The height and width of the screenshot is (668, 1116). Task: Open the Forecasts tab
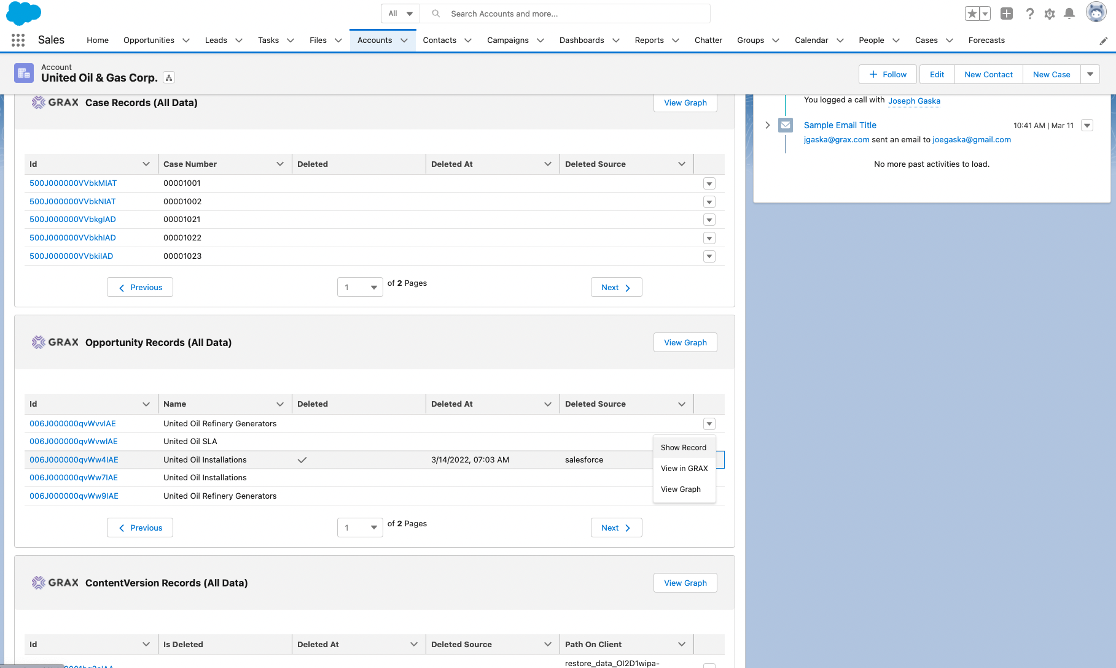(x=986, y=40)
